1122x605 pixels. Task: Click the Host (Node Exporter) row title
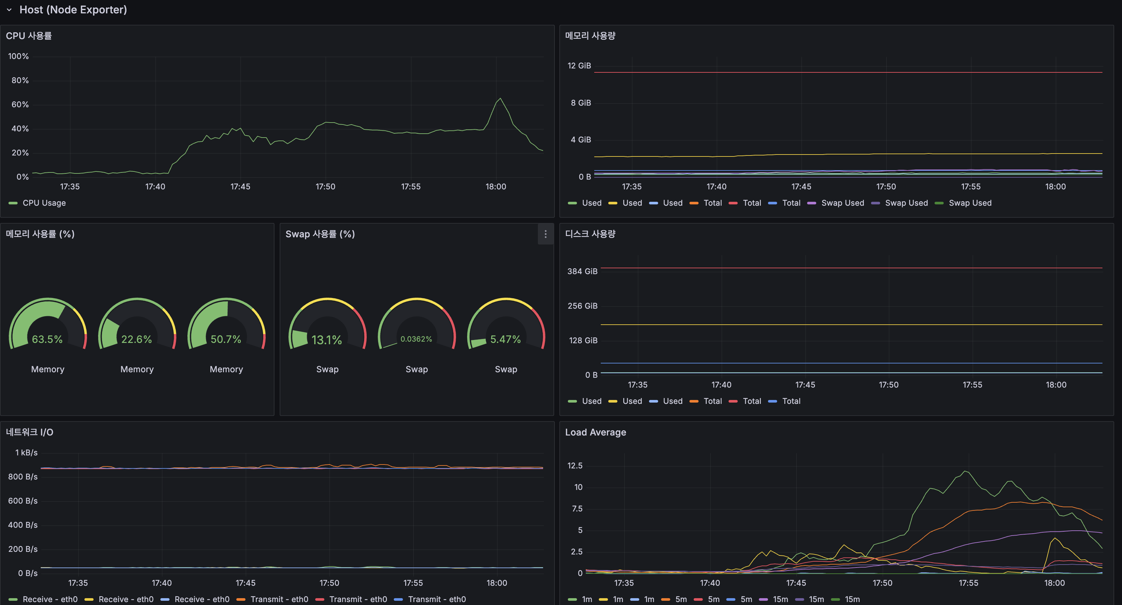pyautogui.click(x=73, y=9)
